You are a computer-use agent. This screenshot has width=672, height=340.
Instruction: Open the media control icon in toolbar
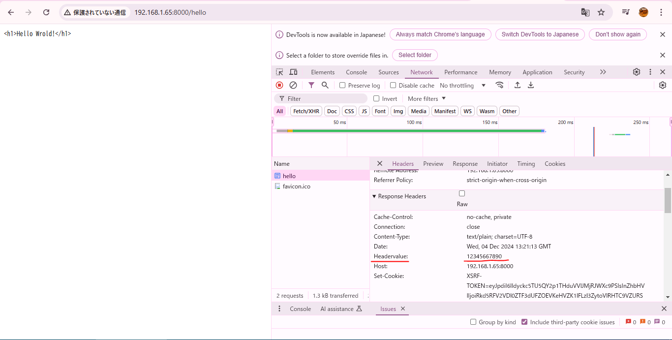[x=626, y=12]
